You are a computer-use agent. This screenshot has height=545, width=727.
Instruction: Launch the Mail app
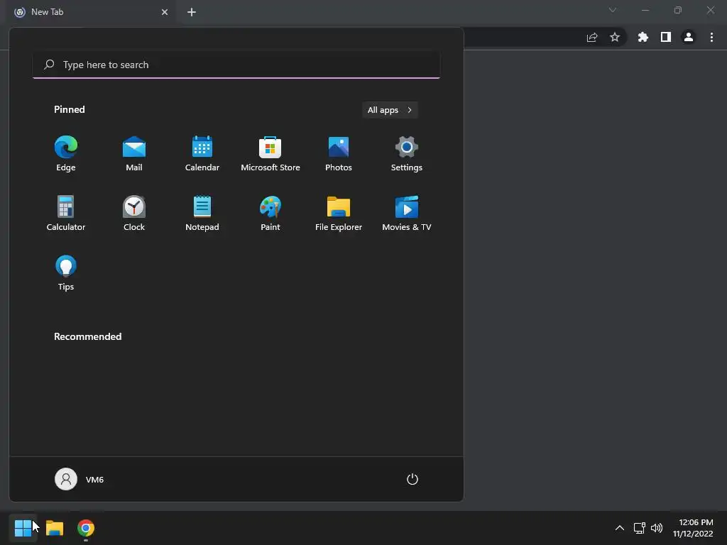point(134,154)
